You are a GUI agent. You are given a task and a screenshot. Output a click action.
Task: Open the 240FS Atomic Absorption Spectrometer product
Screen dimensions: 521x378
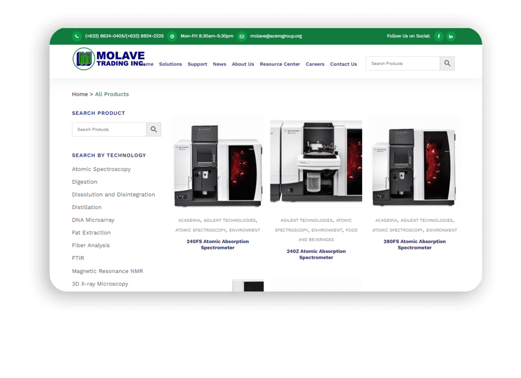pos(217,244)
